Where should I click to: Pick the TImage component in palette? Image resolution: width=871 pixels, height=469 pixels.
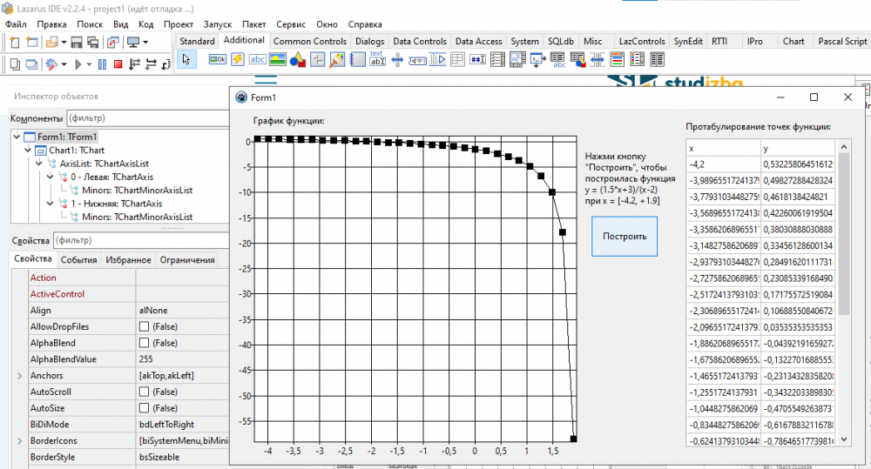(x=278, y=59)
